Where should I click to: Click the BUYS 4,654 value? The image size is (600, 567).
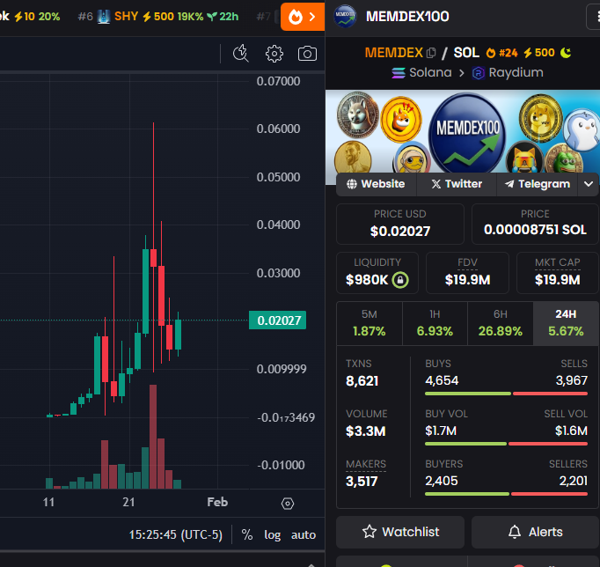[442, 380]
